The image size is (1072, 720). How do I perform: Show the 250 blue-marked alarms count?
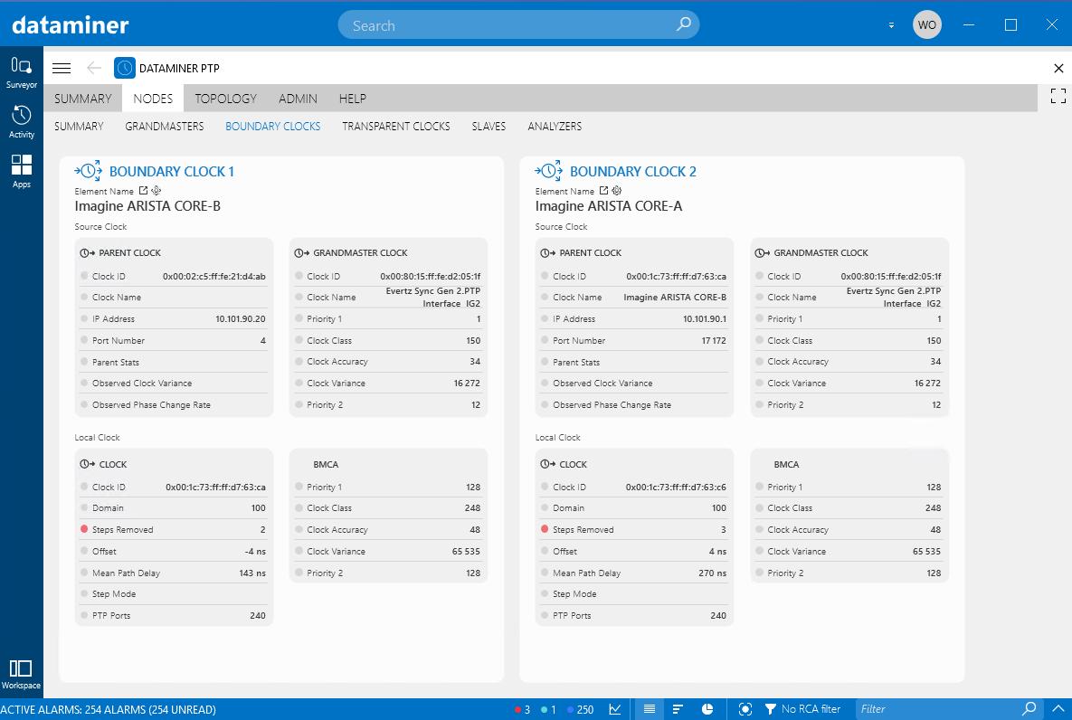point(581,709)
